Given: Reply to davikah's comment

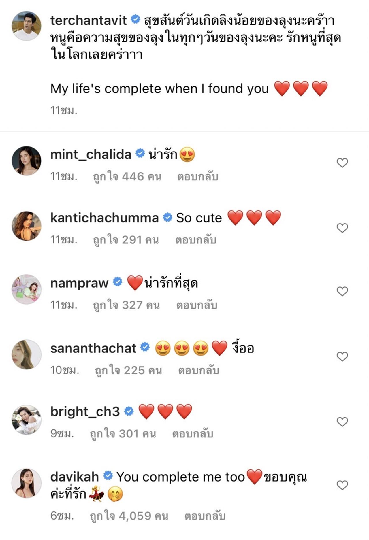Looking at the screenshot, I should (205, 516).
